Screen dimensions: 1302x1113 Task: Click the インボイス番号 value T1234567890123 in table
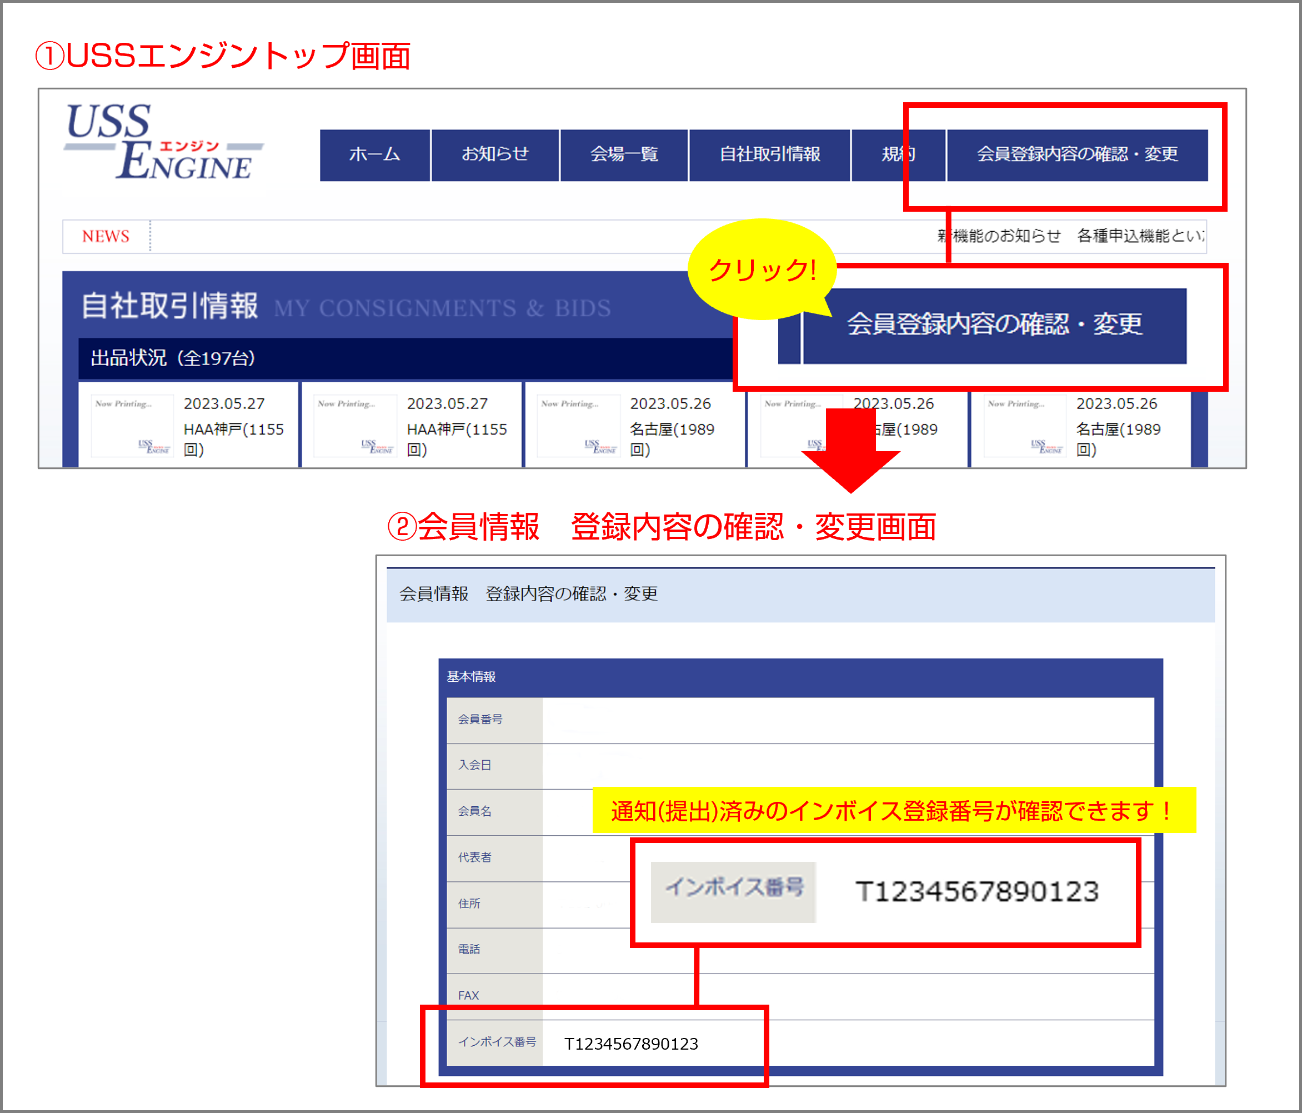coord(631,1044)
